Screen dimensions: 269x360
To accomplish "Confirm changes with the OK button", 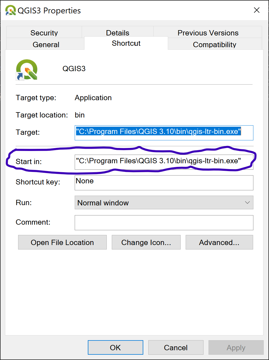I will tap(115, 347).
